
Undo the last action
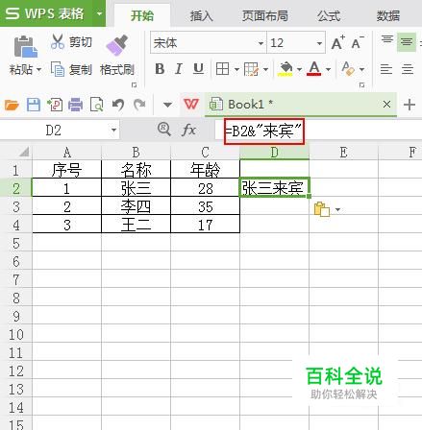[x=118, y=105]
